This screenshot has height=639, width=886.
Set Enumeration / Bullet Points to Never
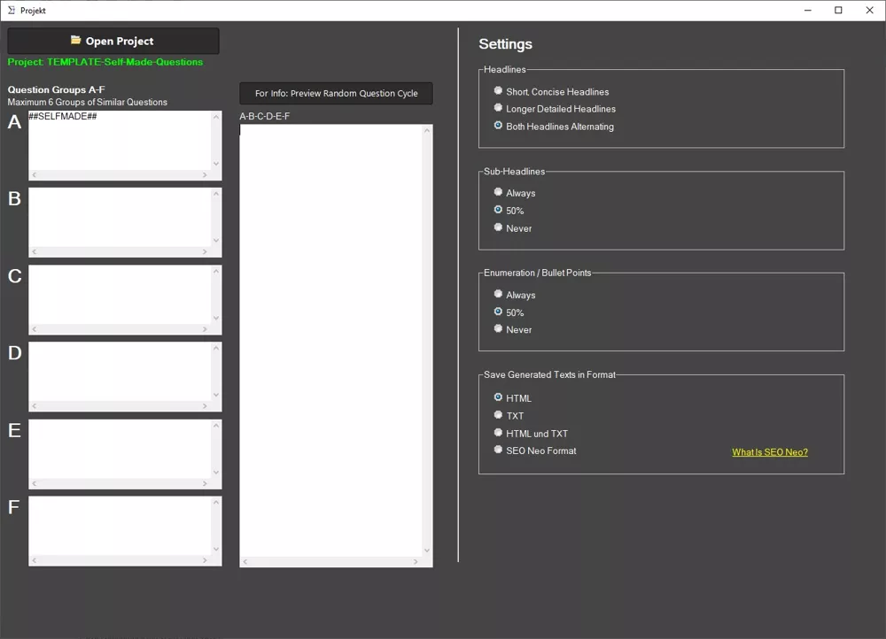pos(512,329)
